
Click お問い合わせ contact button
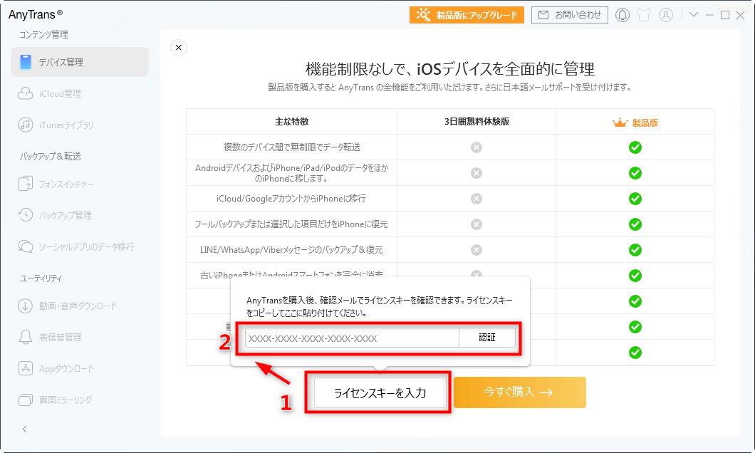tap(570, 15)
